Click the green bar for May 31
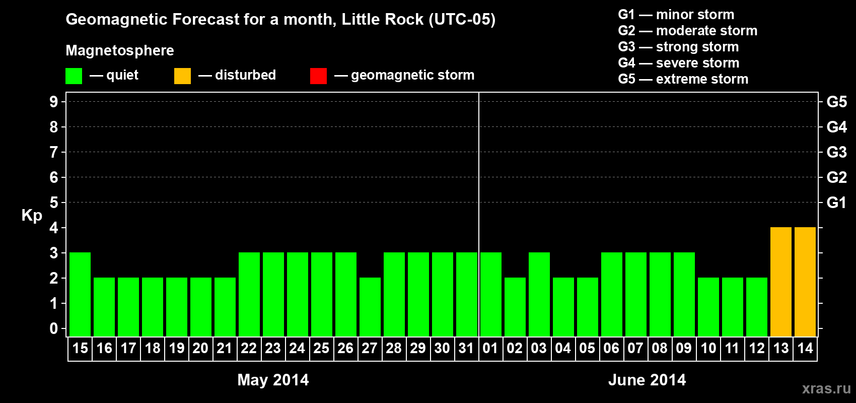This screenshot has height=403, width=856. [x=467, y=294]
